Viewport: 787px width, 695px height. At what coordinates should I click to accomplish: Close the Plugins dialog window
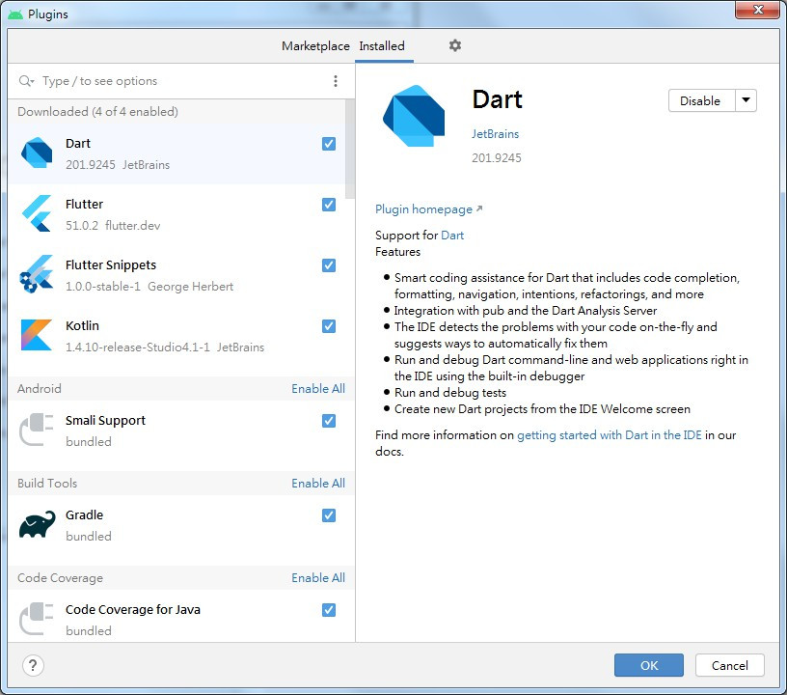coord(758,10)
